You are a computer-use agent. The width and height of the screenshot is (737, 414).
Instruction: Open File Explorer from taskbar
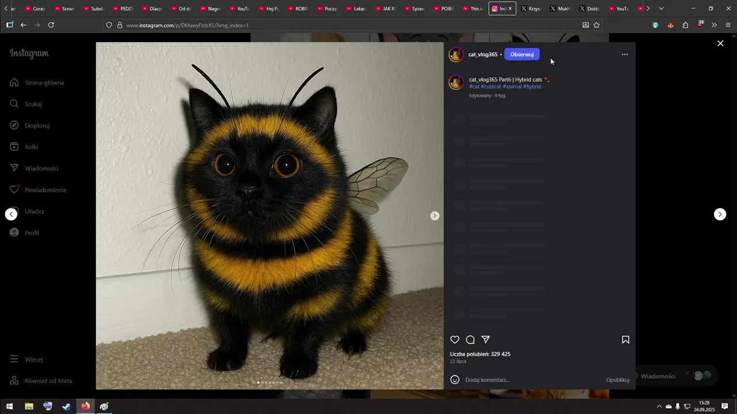(x=29, y=407)
